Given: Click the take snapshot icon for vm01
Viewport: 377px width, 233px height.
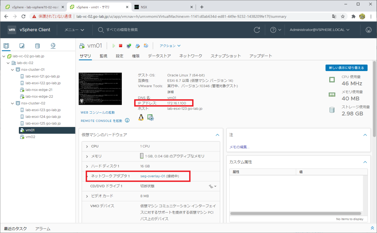Looking at the screenshot, I should pos(146,46).
